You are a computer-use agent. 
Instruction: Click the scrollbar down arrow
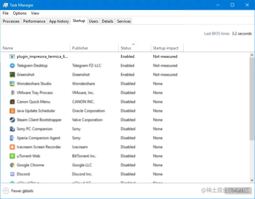pos(252,180)
